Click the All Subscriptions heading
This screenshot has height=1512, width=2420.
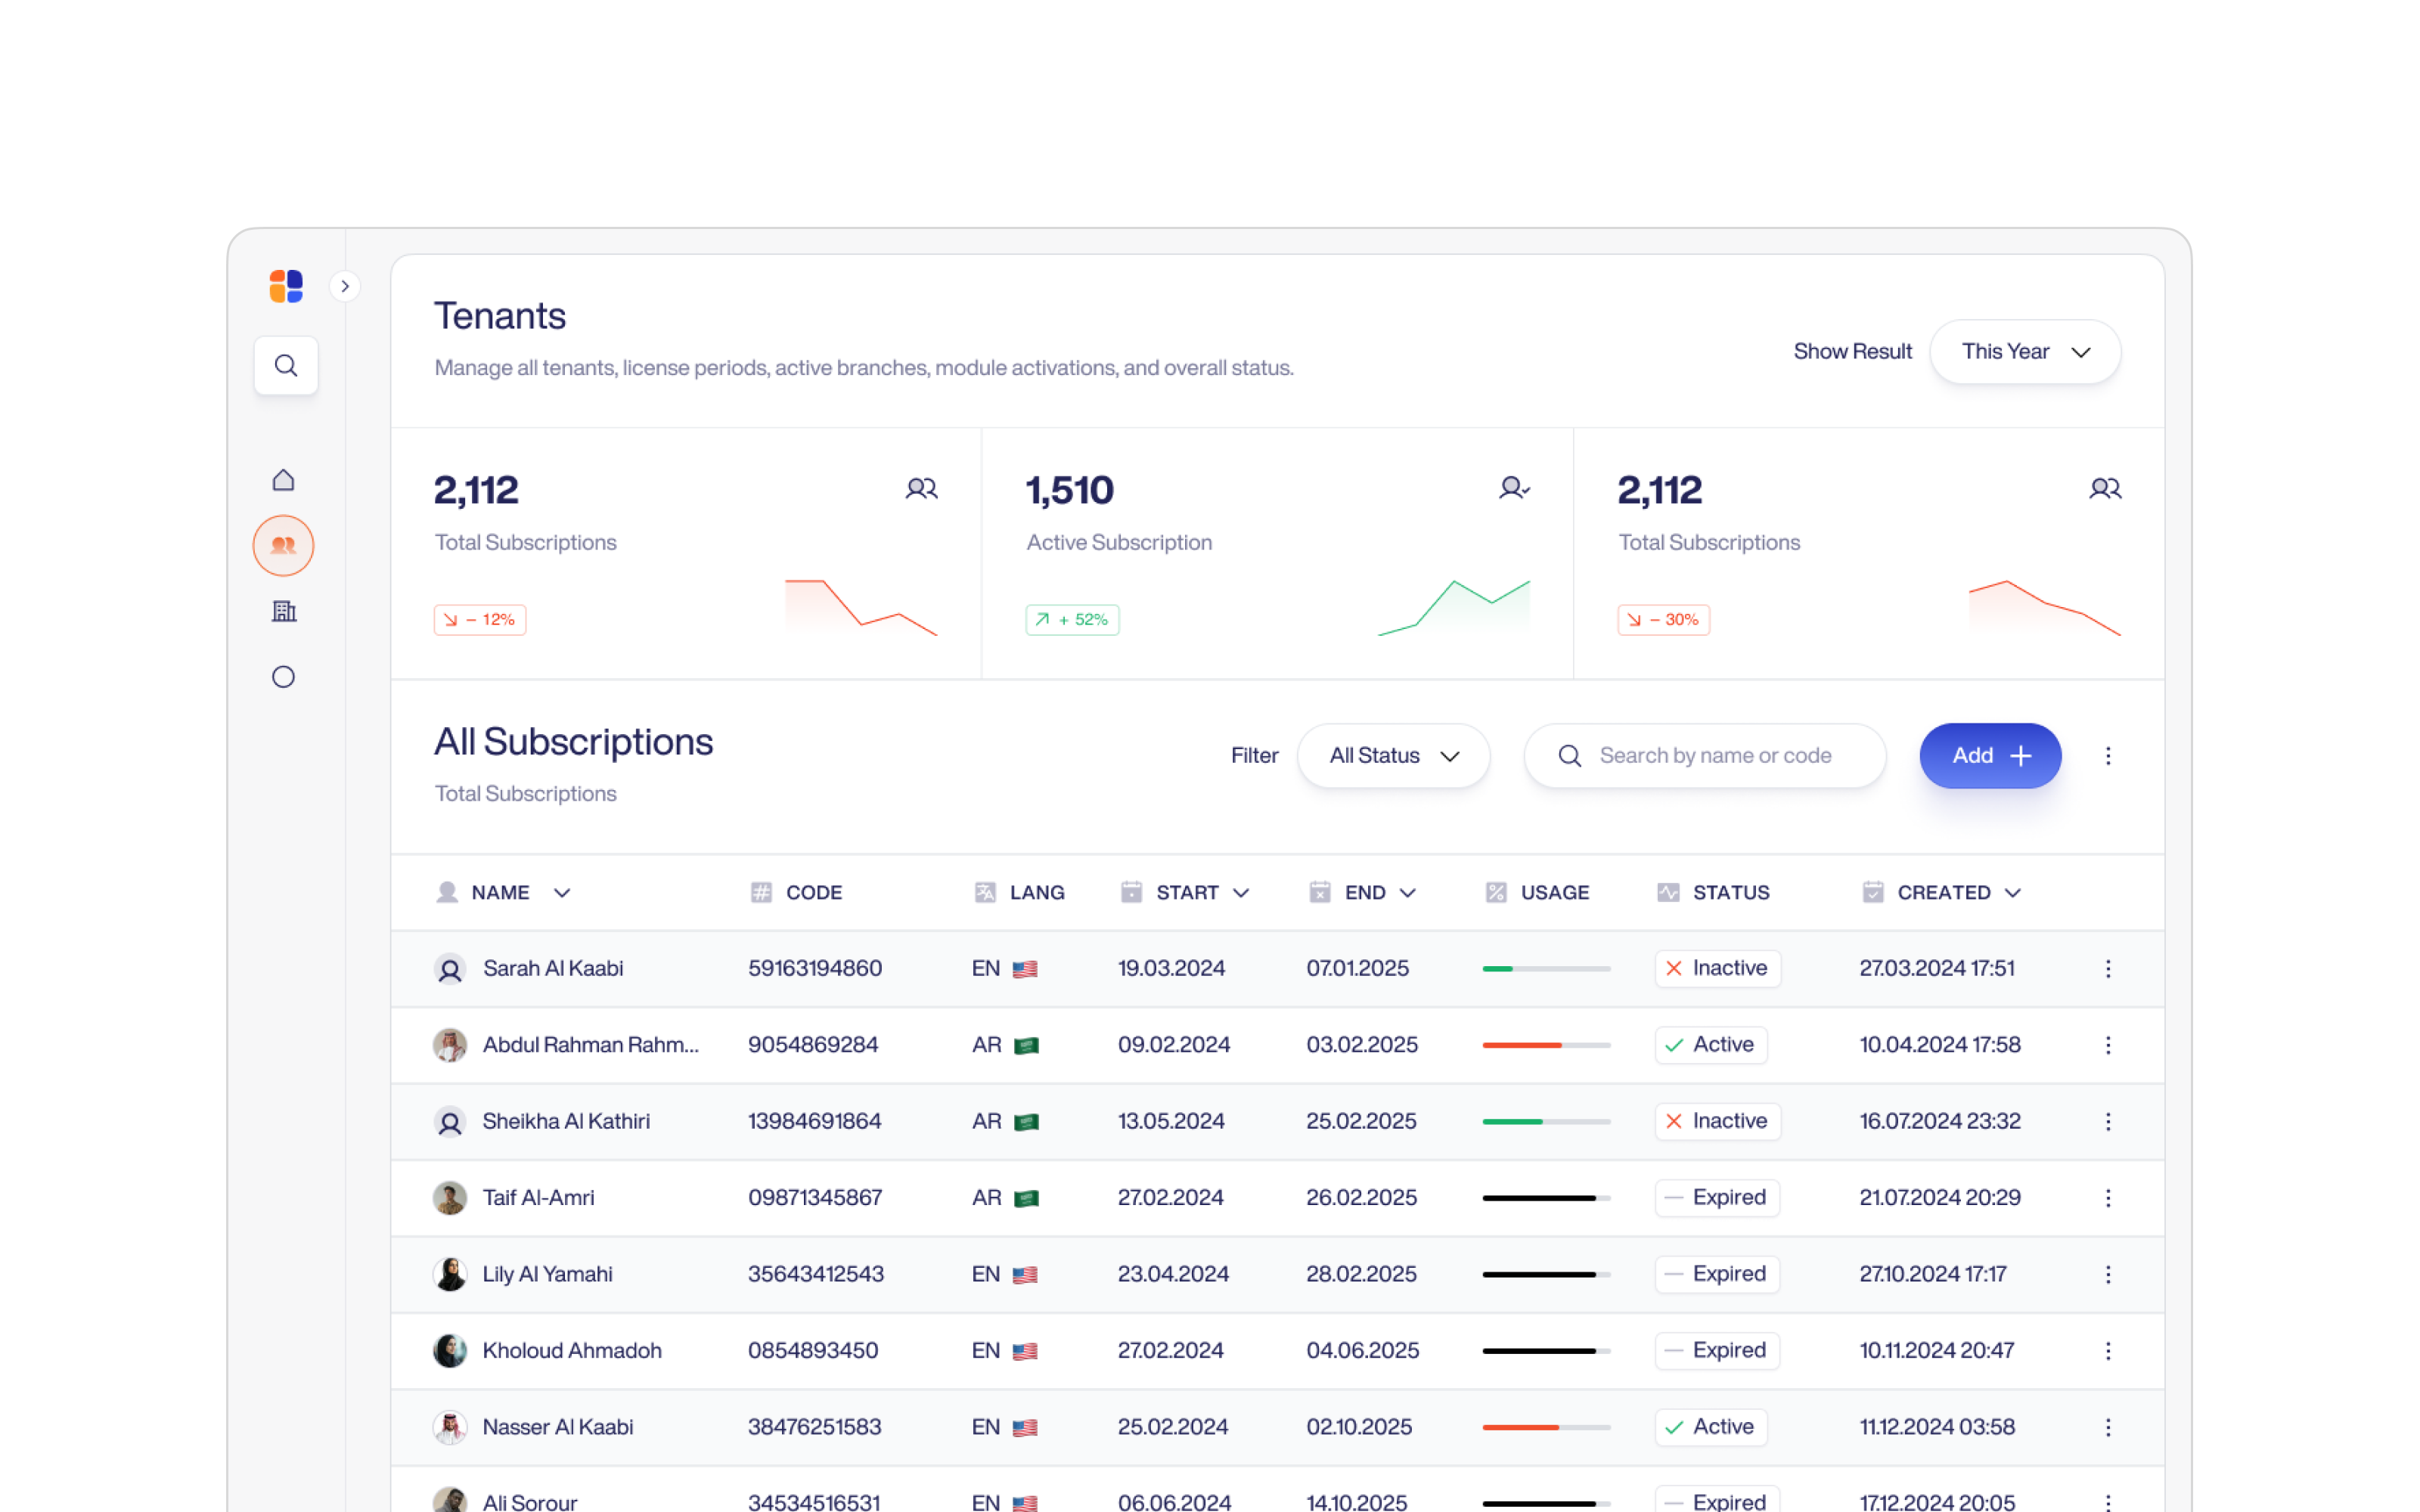(573, 742)
